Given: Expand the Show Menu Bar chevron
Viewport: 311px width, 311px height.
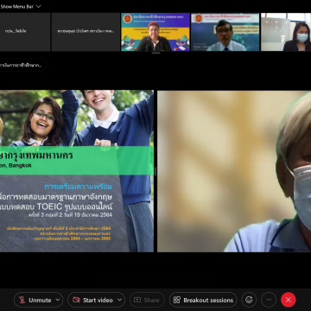Looking at the screenshot, I should (38, 6).
